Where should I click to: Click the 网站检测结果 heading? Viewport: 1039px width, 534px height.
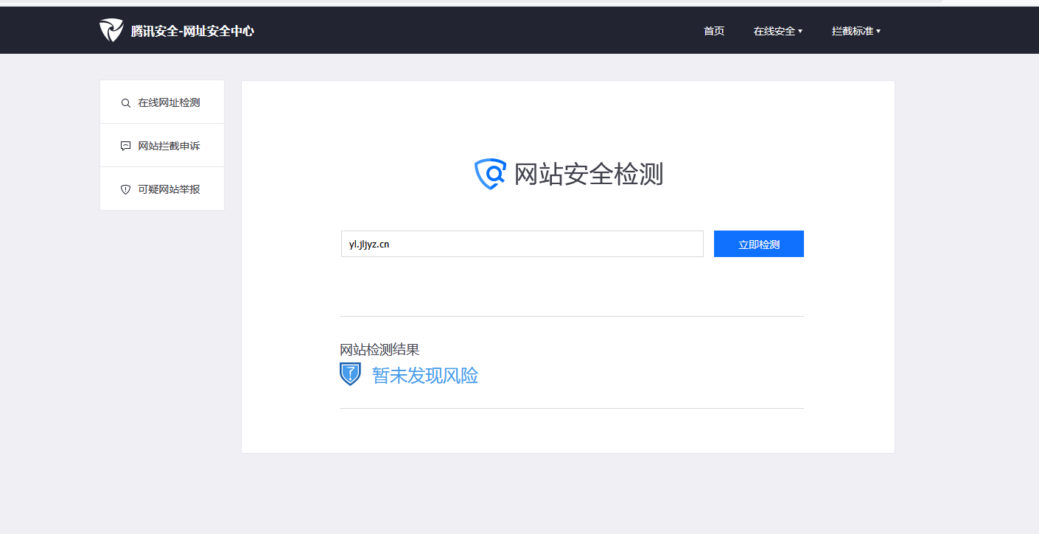379,350
